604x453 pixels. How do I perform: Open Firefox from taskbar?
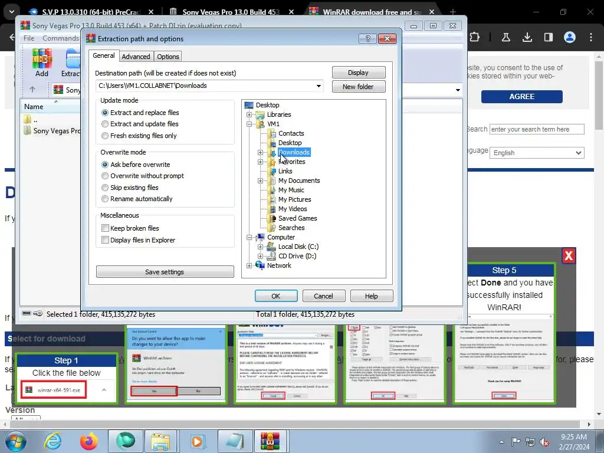(x=89, y=441)
